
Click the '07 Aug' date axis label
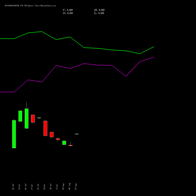click(76, 187)
